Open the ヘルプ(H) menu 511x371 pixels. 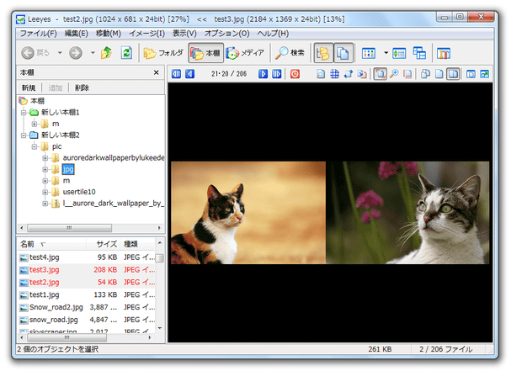pos(273,33)
